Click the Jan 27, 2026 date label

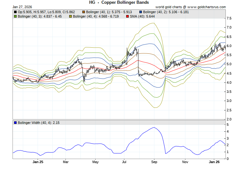pyautogui.click(x=22, y=7)
